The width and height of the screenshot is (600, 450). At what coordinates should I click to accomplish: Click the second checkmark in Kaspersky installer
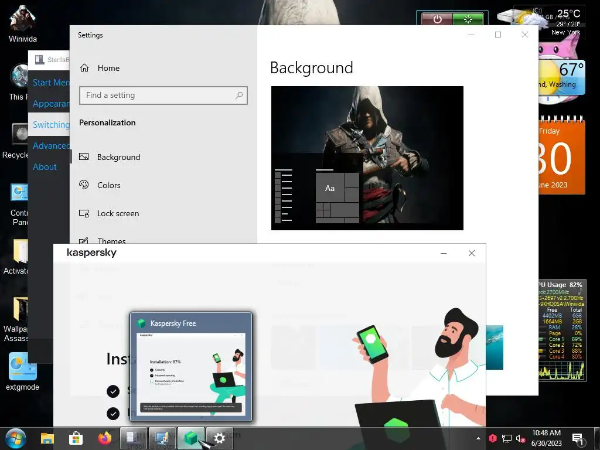(113, 414)
